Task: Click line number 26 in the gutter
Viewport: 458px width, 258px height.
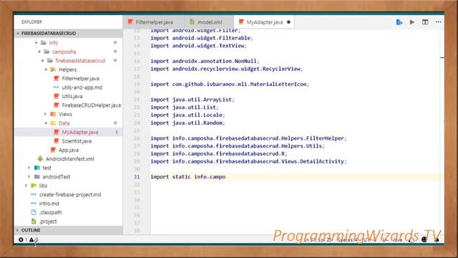Action: coord(137,138)
